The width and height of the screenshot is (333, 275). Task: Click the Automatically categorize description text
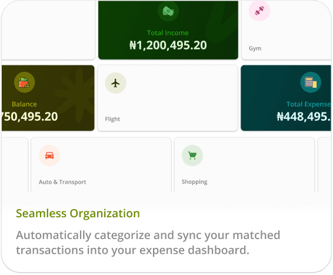coord(148,243)
